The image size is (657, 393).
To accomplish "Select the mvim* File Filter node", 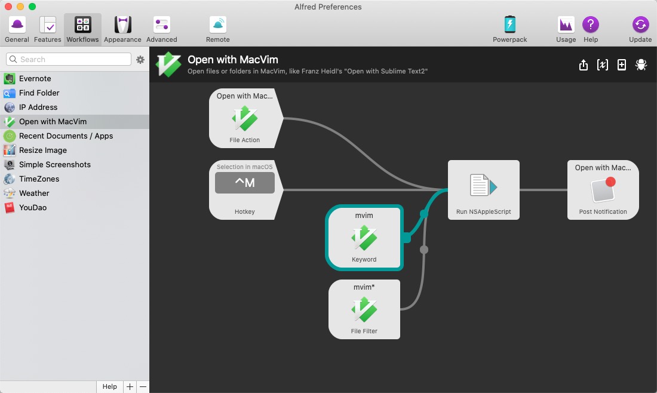I will coord(364,309).
